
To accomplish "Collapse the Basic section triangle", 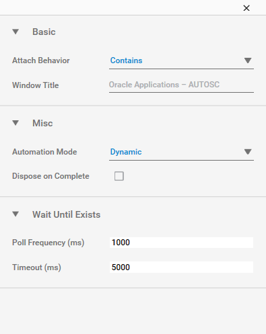I will (15, 32).
